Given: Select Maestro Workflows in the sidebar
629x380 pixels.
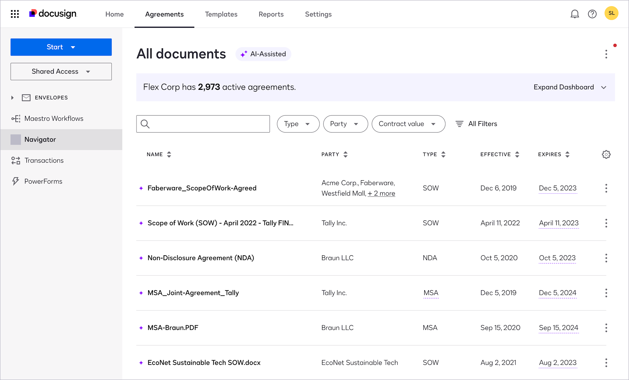Looking at the screenshot, I should 54,118.
